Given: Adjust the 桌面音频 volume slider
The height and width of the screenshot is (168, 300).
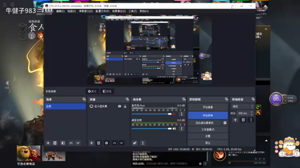Looking at the screenshot, I should pyautogui.click(x=151, y=128).
